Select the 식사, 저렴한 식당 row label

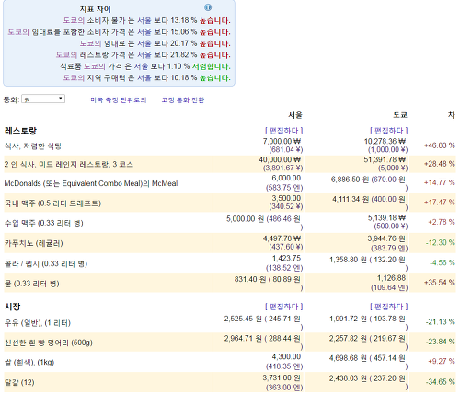point(33,146)
